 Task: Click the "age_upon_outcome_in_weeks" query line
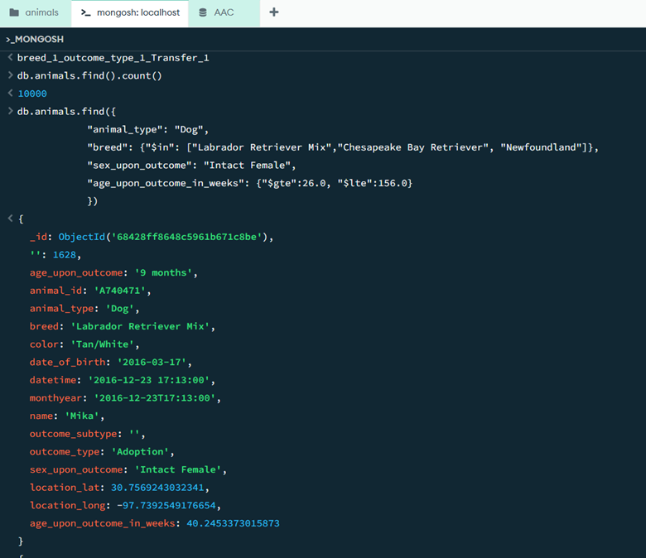(x=249, y=183)
